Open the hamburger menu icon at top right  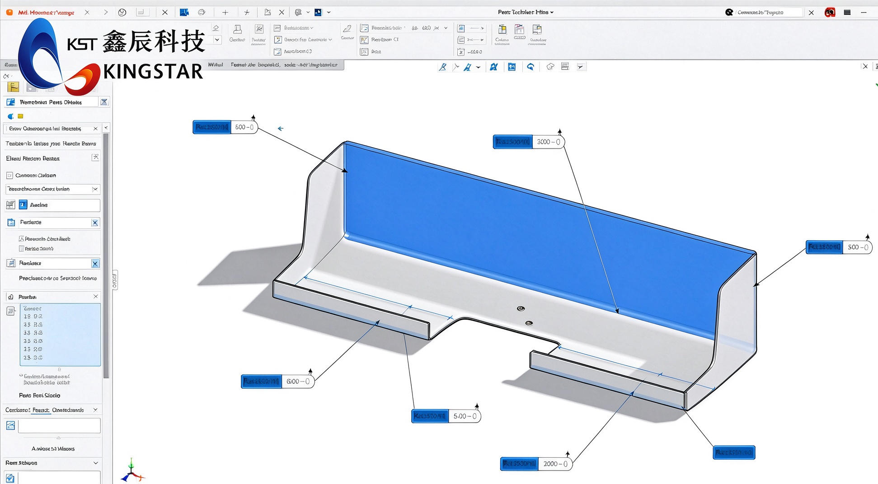[847, 13]
